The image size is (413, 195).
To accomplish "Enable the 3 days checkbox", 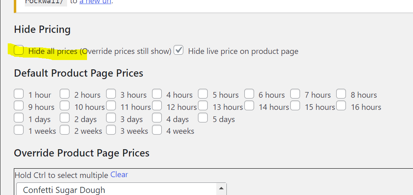I will click(111, 118).
